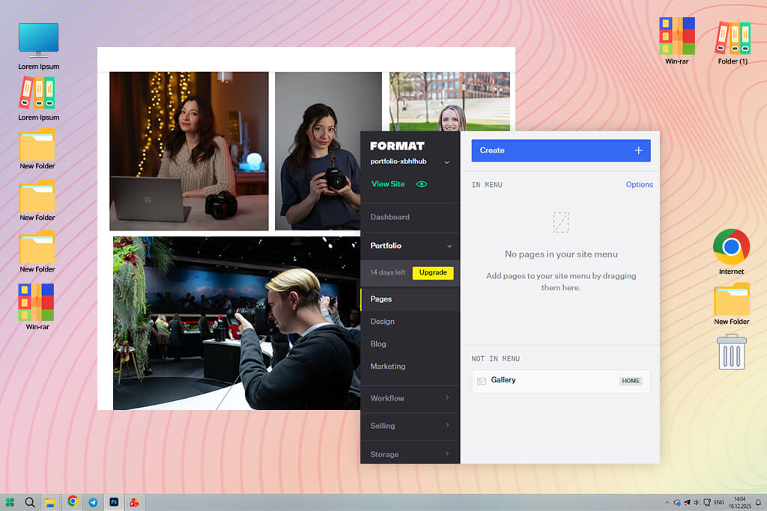
Task: Click the View Site eye icon
Action: [x=421, y=184]
